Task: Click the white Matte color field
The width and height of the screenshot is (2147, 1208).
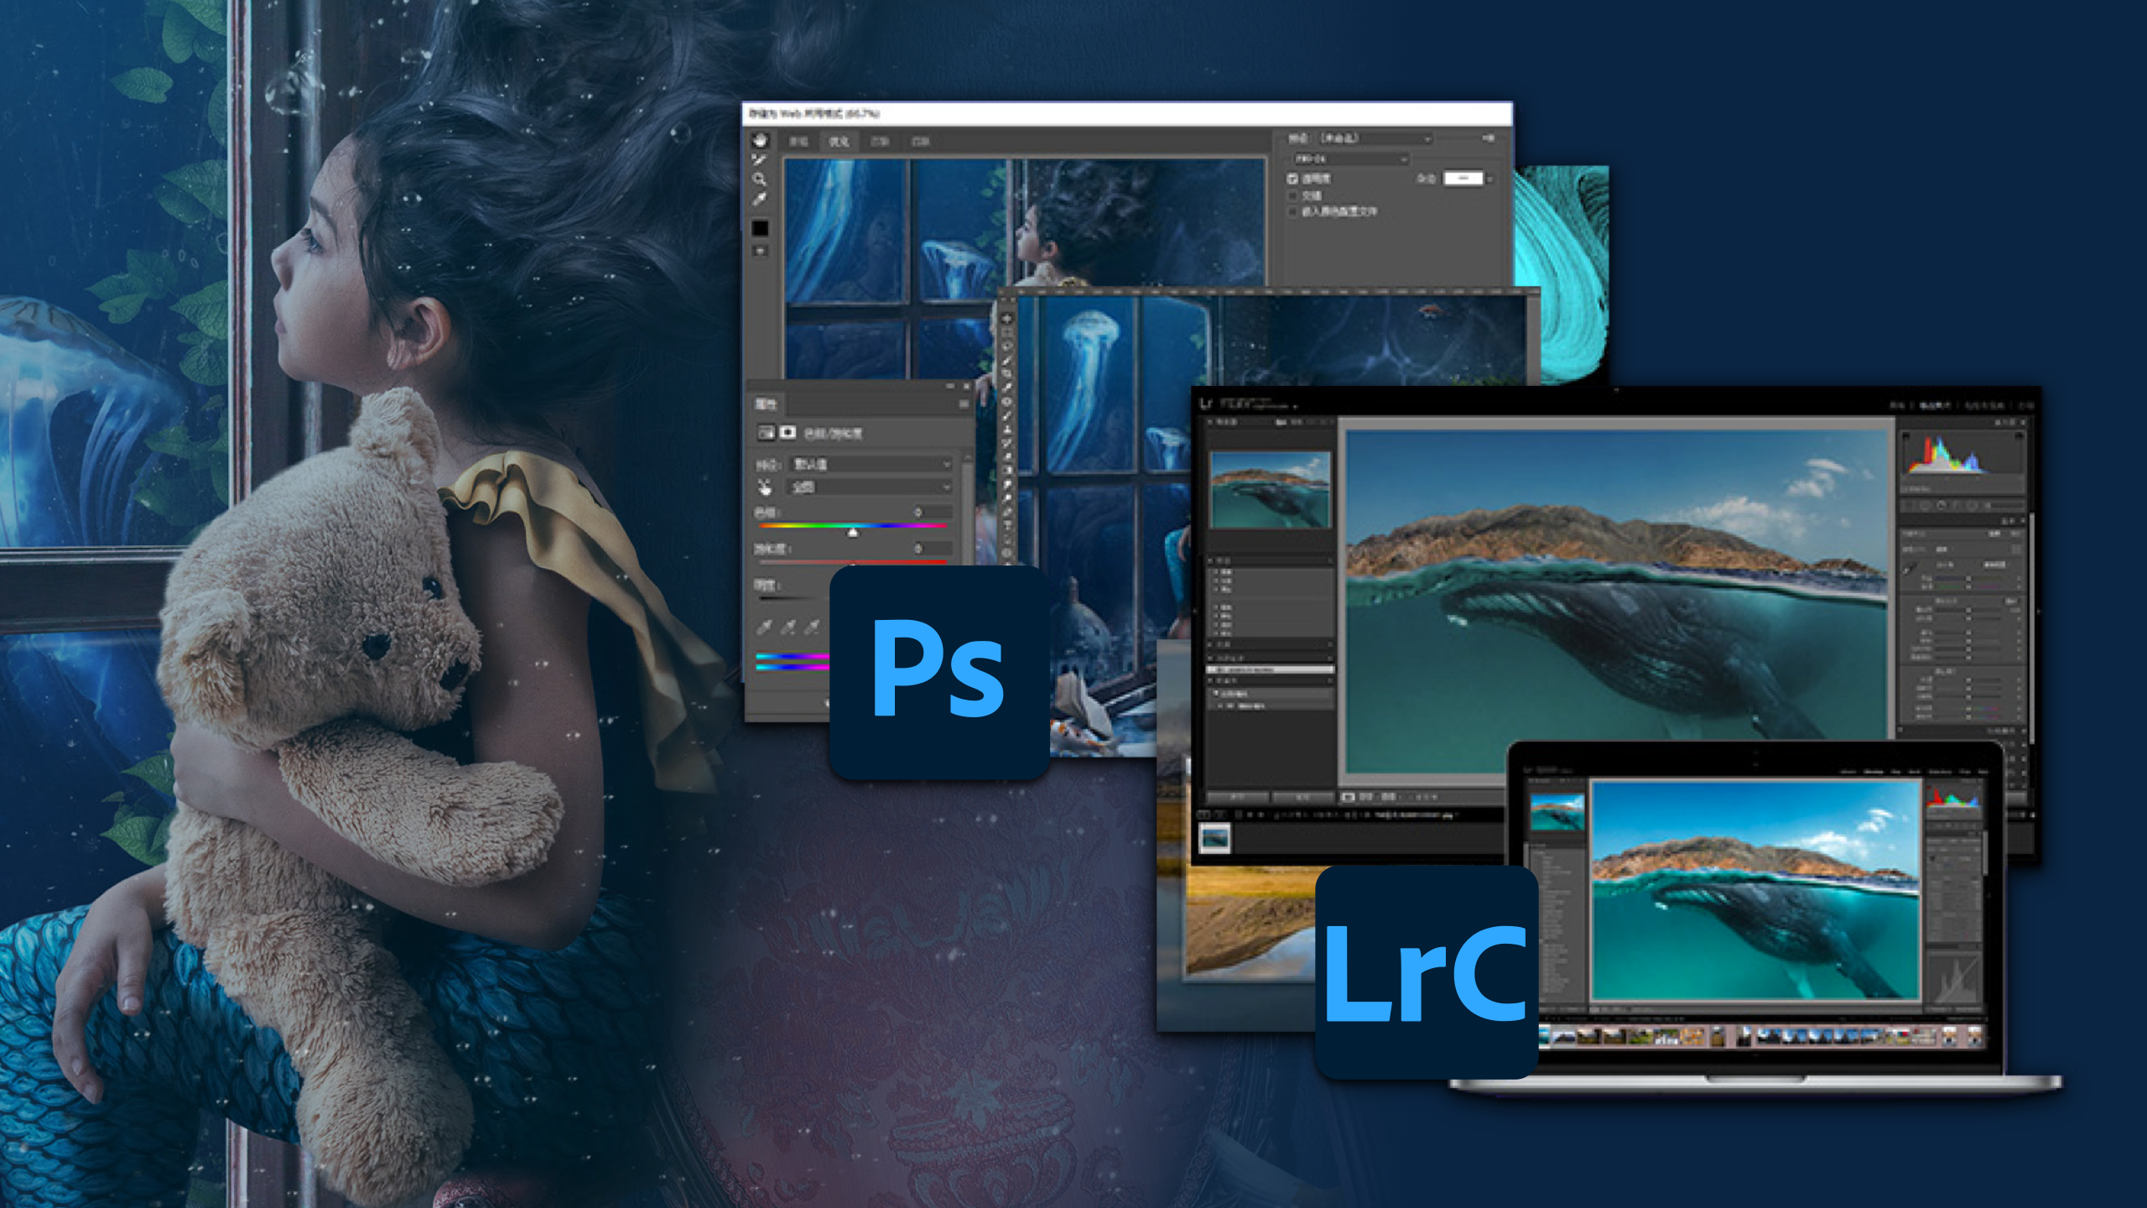Action: click(x=1463, y=178)
